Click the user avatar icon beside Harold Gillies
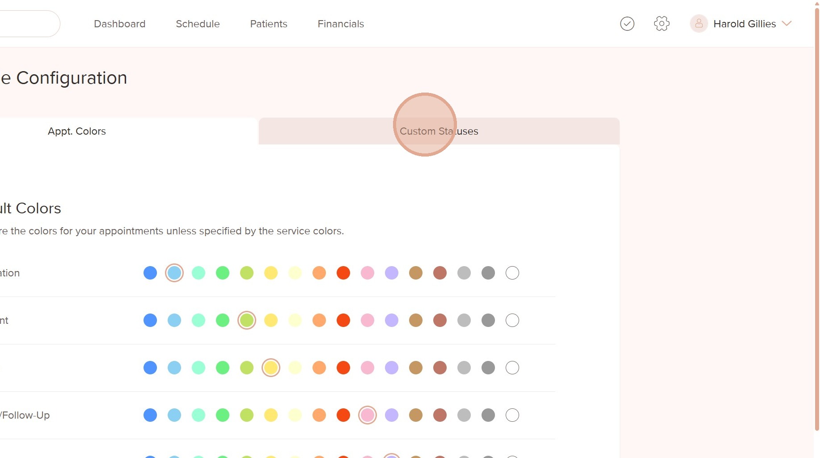 coord(699,24)
